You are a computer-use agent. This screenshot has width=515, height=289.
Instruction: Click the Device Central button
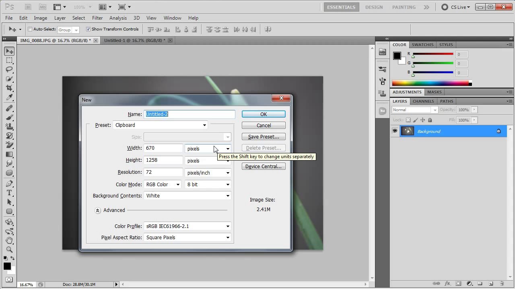tap(264, 167)
